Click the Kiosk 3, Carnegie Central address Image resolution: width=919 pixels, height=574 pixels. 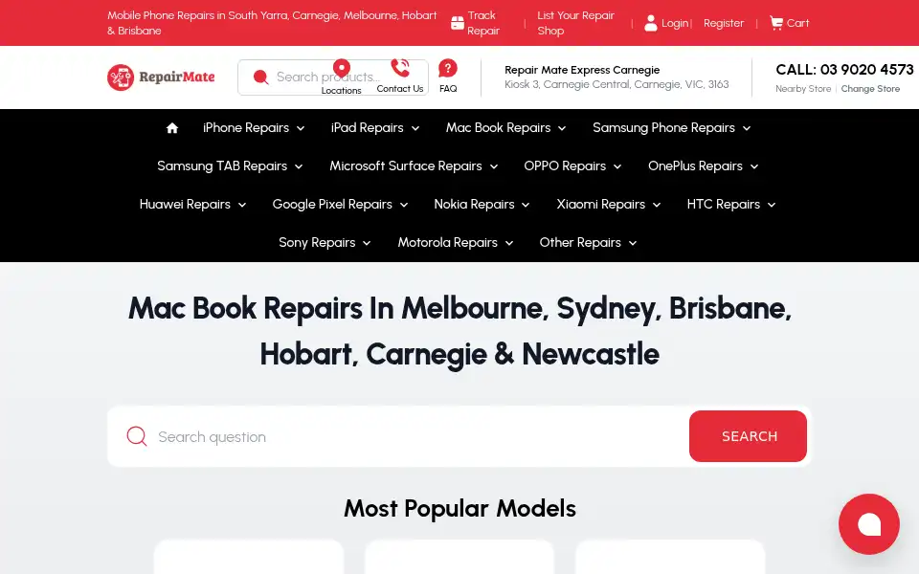(616, 84)
